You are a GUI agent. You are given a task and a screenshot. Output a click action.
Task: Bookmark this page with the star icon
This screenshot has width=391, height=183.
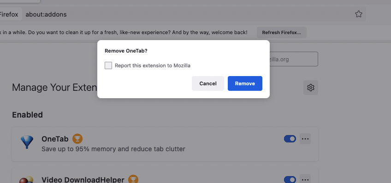358,14
